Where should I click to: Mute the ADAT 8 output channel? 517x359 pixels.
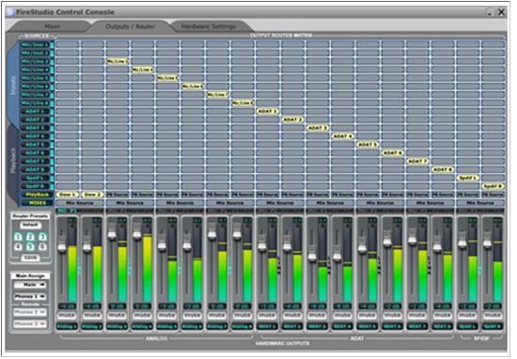[443, 316]
